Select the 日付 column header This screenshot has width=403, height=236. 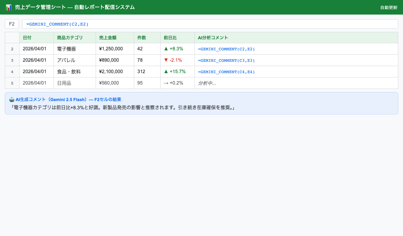pyautogui.click(x=28, y=37)
